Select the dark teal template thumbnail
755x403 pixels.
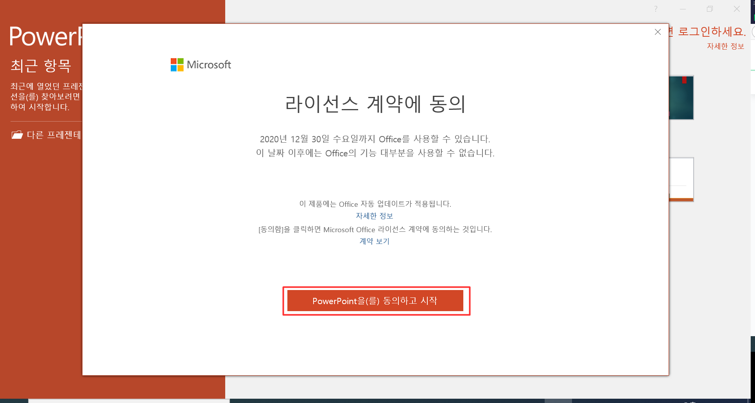coord(681,98)
